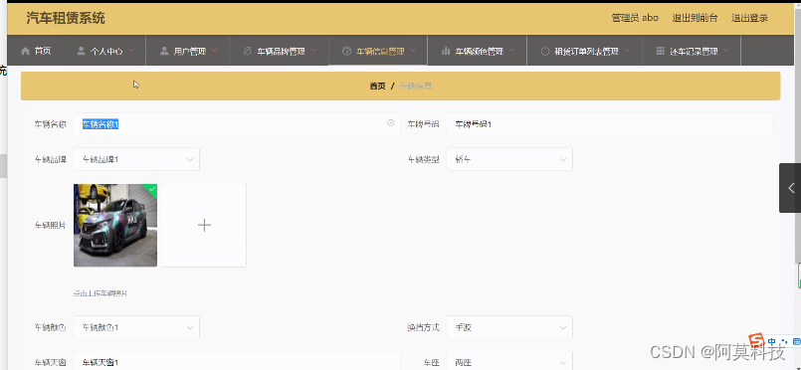Open the 车辆类型 dropdown
This screenshot has width=801, height=370.
(x=509, y=159)
